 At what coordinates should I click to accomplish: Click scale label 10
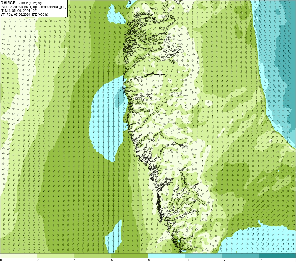coord(186,260)
